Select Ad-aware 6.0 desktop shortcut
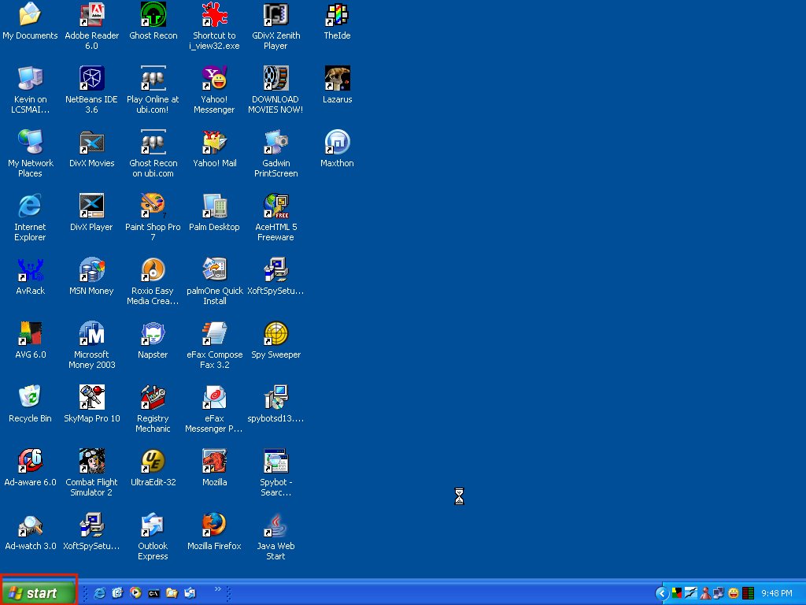806x605 pixels. (x=30, y=461)
